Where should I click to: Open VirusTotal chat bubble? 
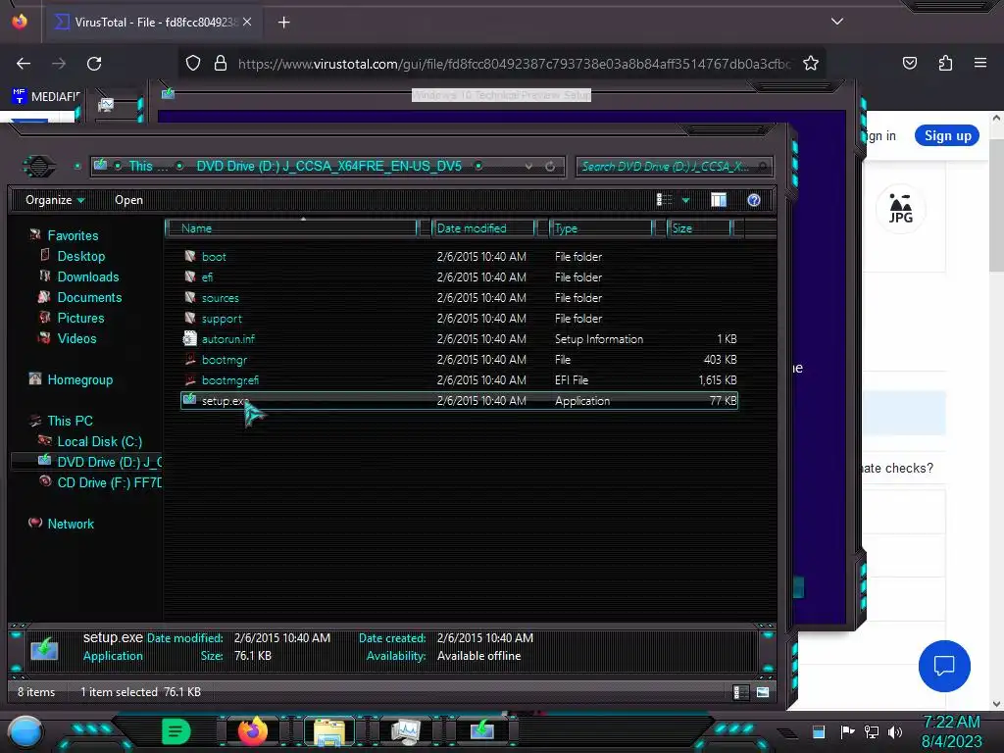pos(944,666)
